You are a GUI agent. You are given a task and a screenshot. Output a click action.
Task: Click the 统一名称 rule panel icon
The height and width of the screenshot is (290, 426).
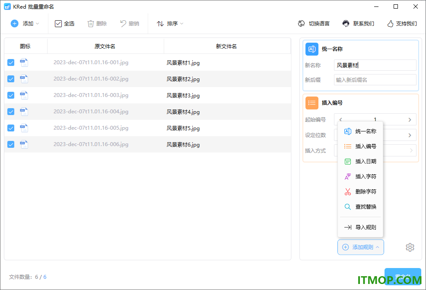tap(312, 49)
